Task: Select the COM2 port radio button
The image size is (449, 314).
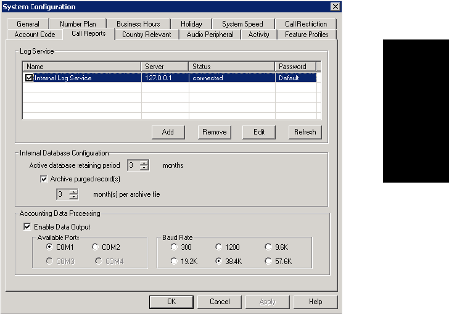Action: click(96, 247)
